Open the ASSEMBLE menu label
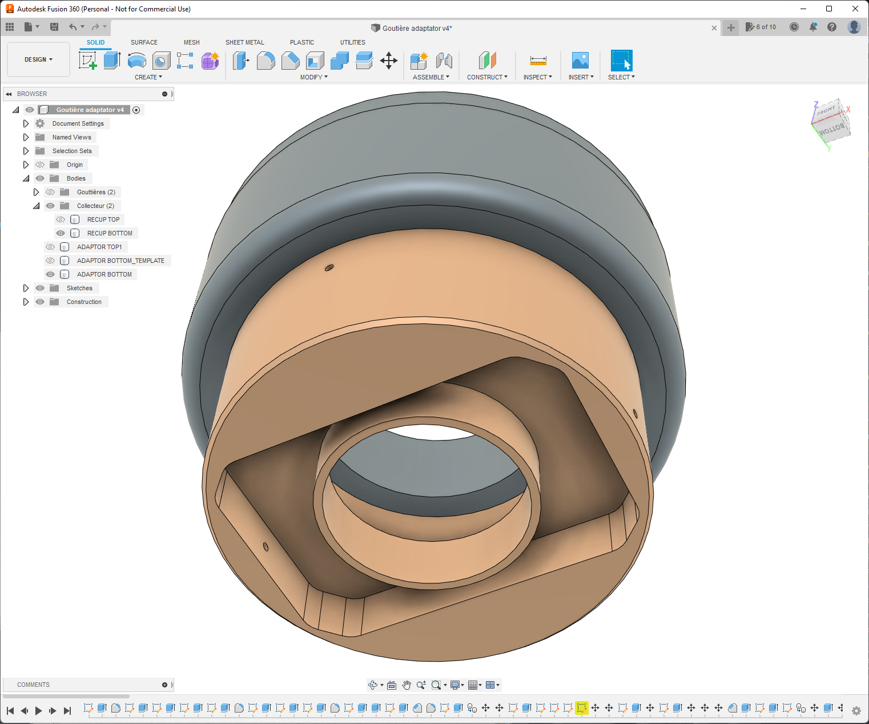This screenshot has height=724, width=869. pos(431,77)
